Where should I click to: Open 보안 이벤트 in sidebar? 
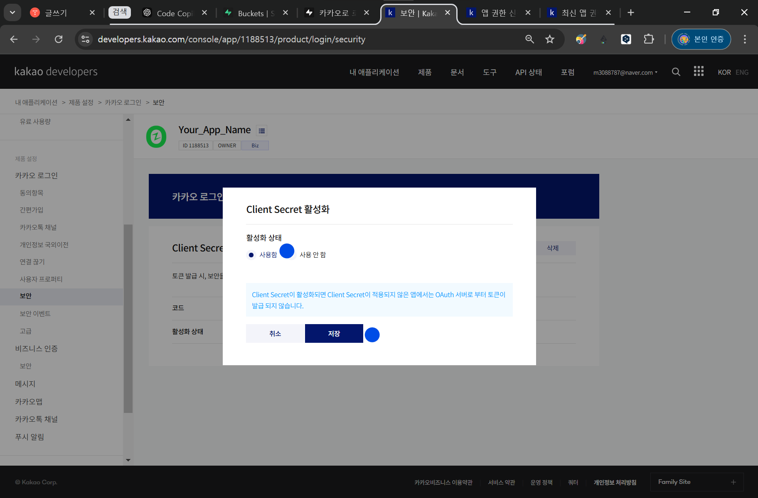[35, 314]
